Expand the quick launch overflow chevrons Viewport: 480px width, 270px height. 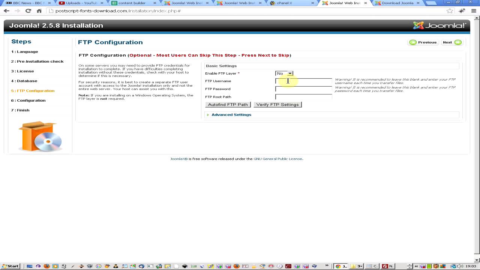pyautogui.click(x=327, y=266)
